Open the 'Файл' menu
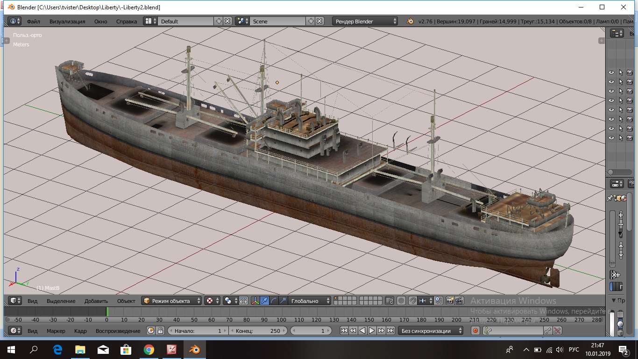This screenshot has height=359, width=638. tap(33, 21)
